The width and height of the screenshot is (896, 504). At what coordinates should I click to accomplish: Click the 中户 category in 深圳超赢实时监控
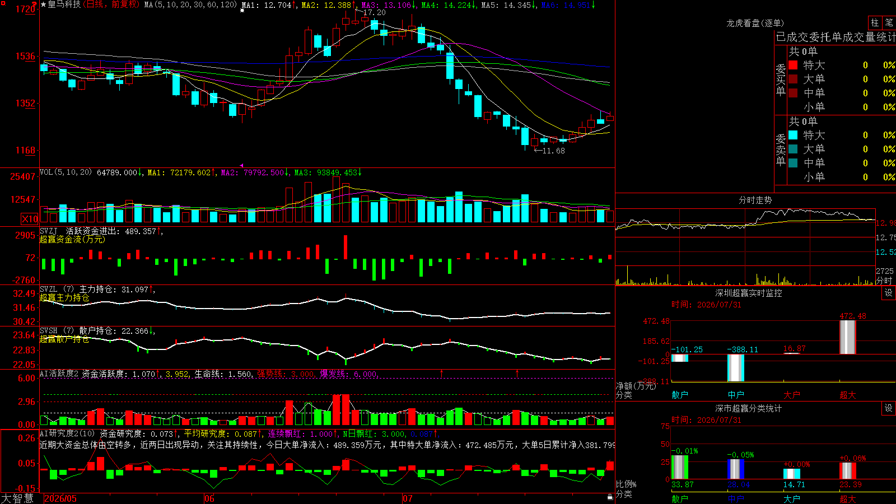pos(736,395)
